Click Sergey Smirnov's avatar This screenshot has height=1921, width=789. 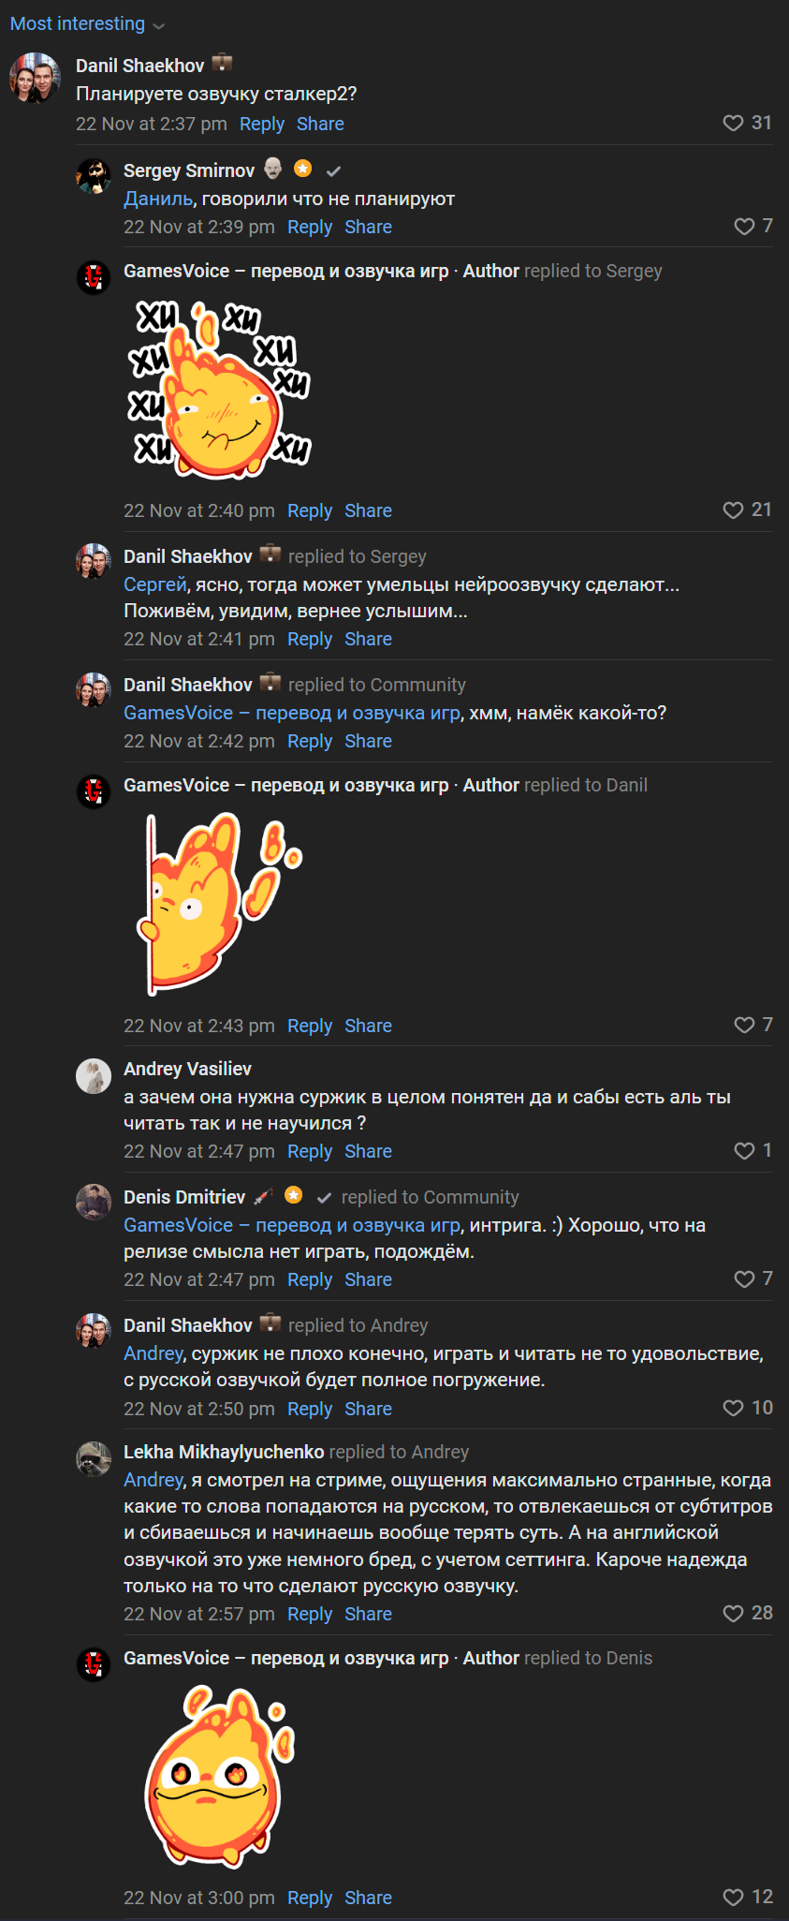coord(94,176)
